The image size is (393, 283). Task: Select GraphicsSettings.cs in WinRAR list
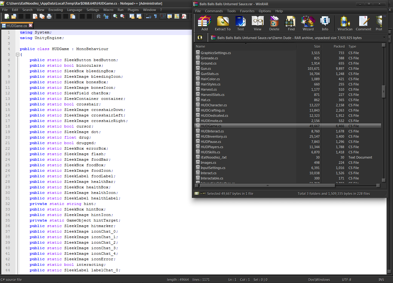(x=288, y=53)
